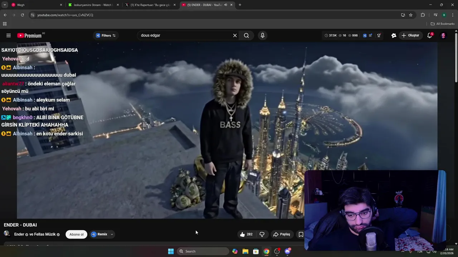Image resolution: width=458 pixels, height=257 pixels.
Task: Click the address bar URL youtube.com/watch
Action: pos(65,15)
